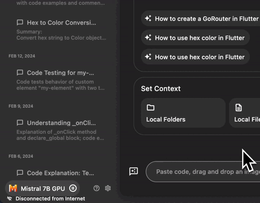260x203 pixels.
Task: Click the Code tests behavior summary text
Action: [60, 85]
